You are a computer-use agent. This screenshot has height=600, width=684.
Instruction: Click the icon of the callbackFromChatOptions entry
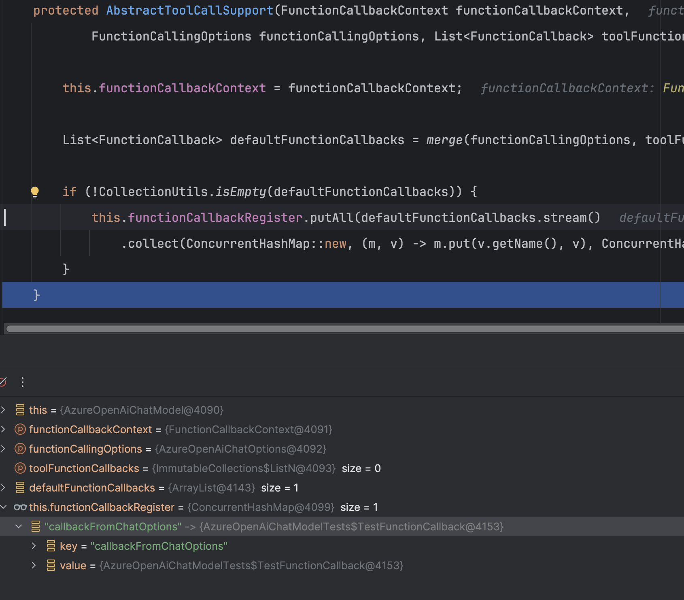pyautogui.click(x=36, y=526)
